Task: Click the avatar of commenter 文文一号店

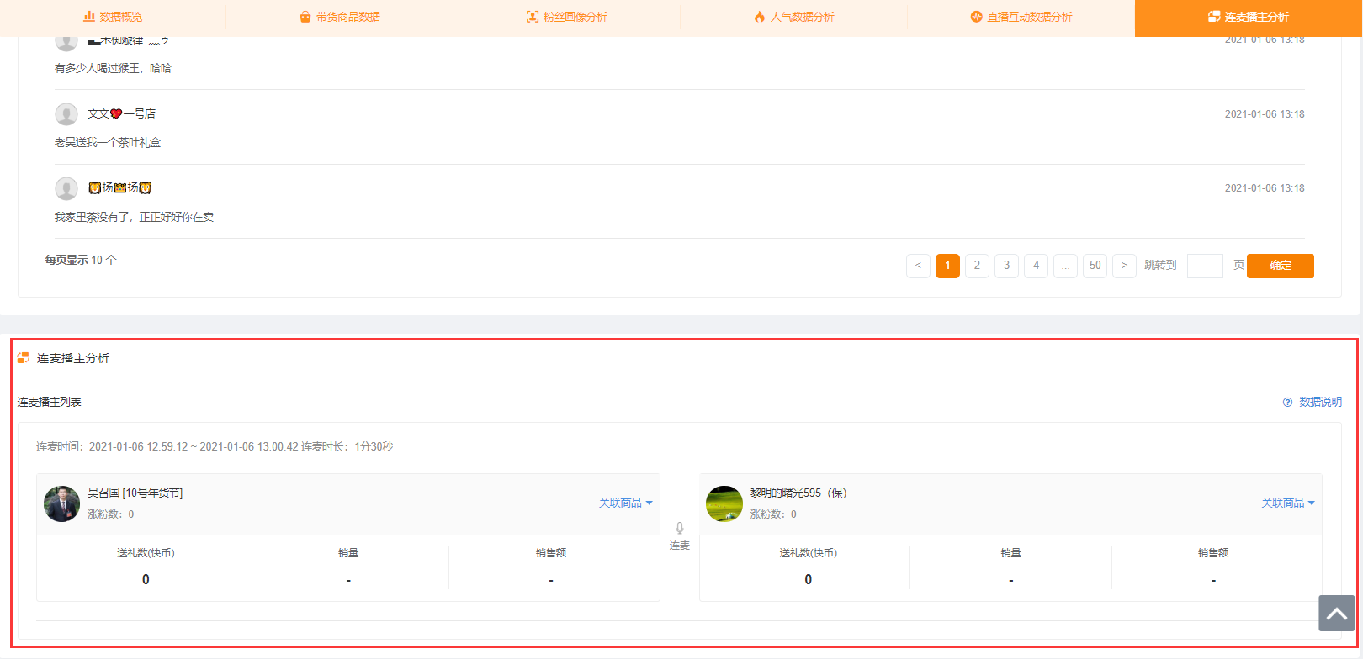Action: pos(66,114)
